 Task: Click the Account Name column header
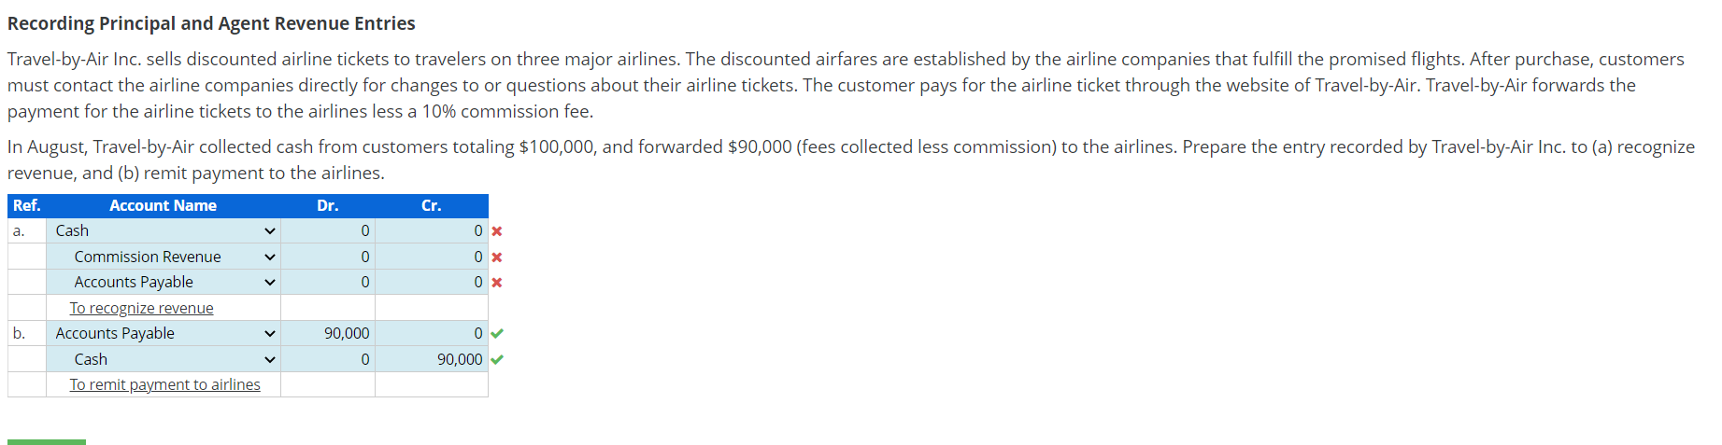tap(163, 205)
